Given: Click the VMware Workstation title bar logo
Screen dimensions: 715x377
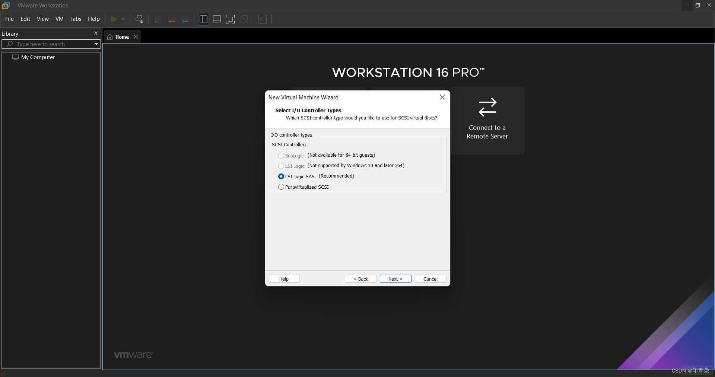Looking at the screenshot, I should click(6, 5).
